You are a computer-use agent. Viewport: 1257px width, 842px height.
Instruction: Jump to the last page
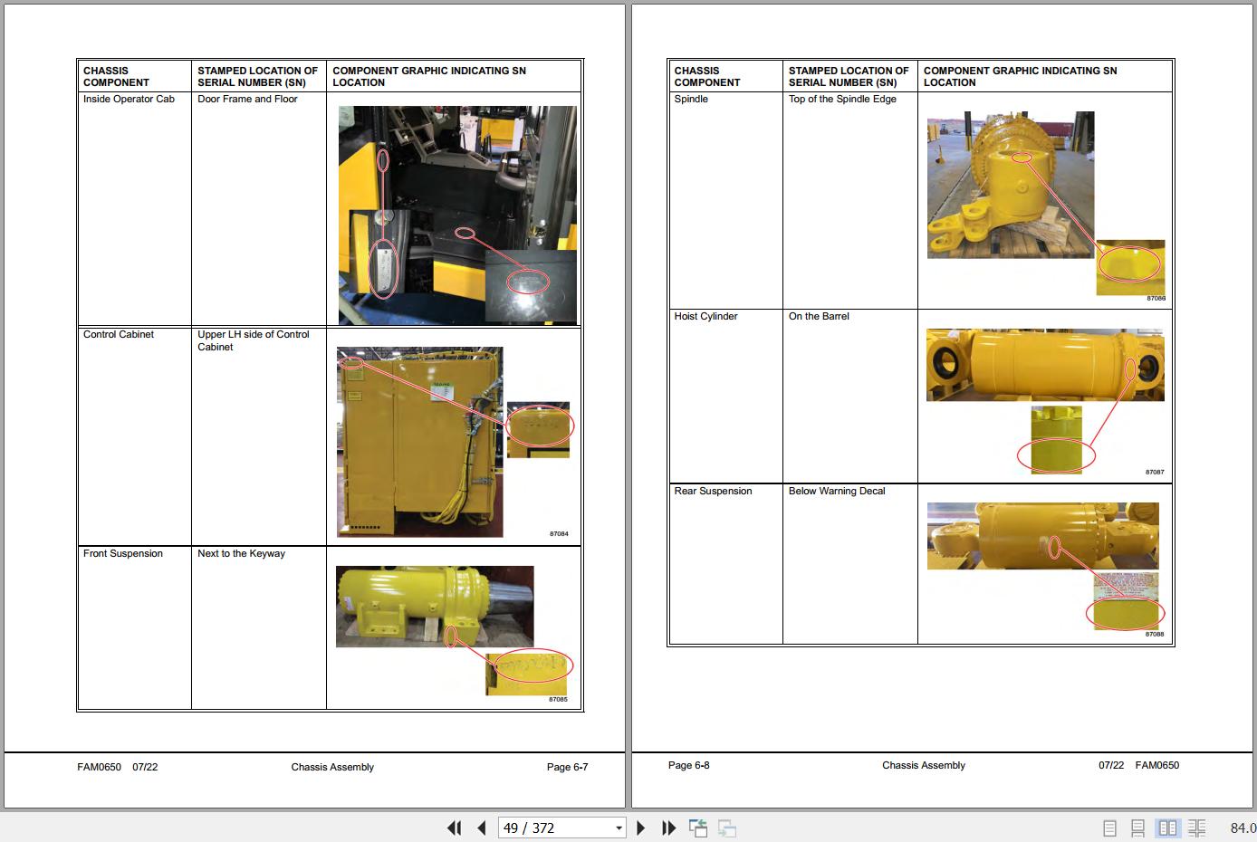[x=669, y=828]
